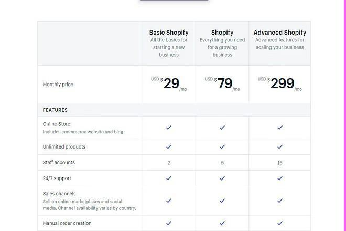Image resolution: width=346 pixels, height=231 pixels.
Task: Click Unlimited products checkmark in Shopify column
Action: [x=222, y=147]
